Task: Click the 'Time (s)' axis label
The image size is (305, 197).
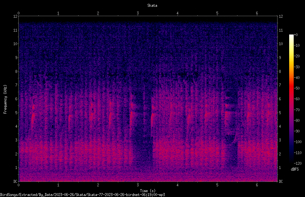Action: click(148, 191)
